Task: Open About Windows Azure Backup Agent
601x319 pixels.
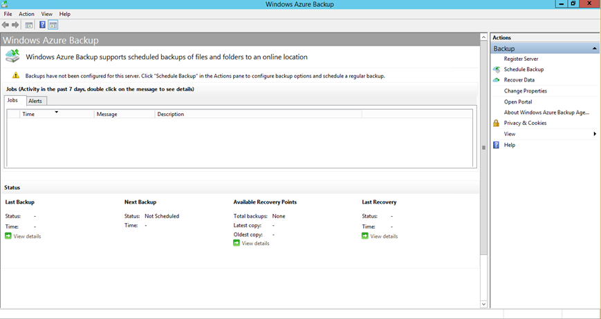Action: [x=546, y=113]
